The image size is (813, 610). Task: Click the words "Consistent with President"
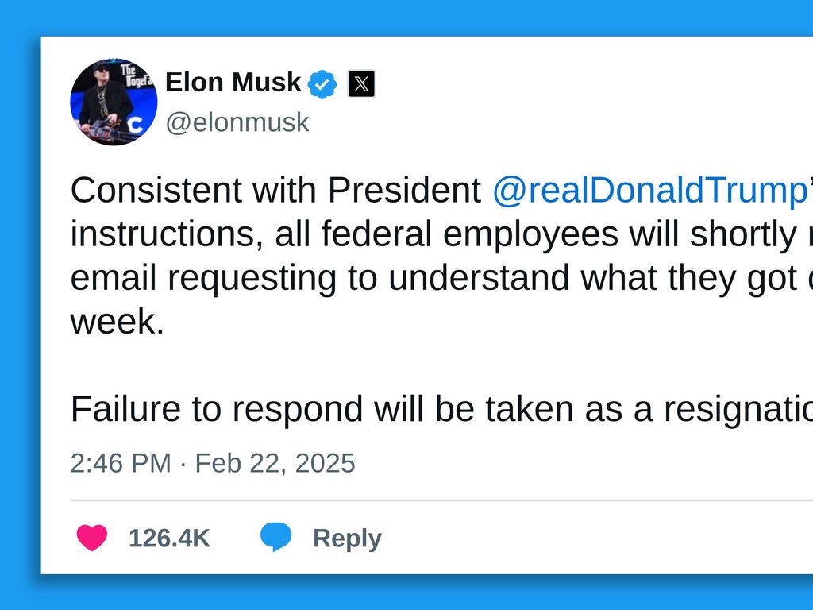click(275, 191)
